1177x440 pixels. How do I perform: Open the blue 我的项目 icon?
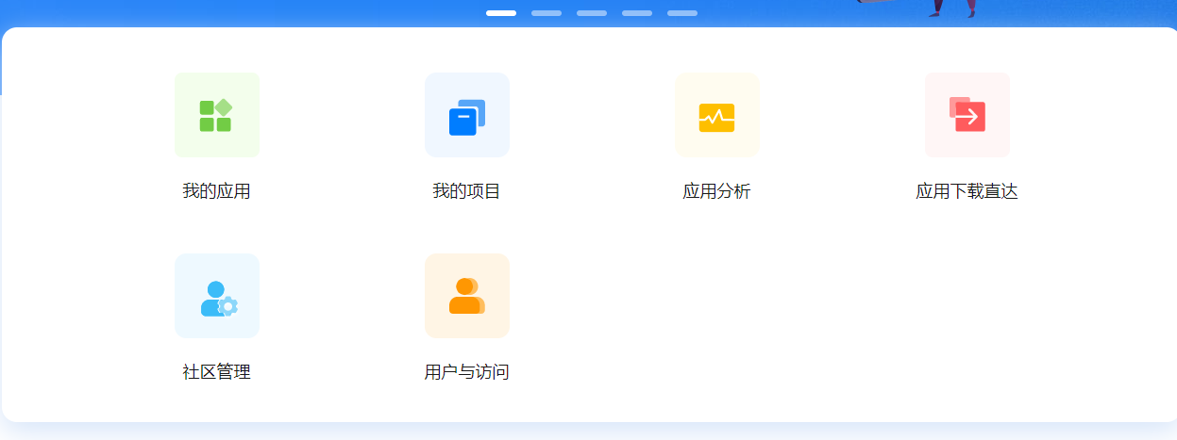pyautogui.click(x=466, y=115)
